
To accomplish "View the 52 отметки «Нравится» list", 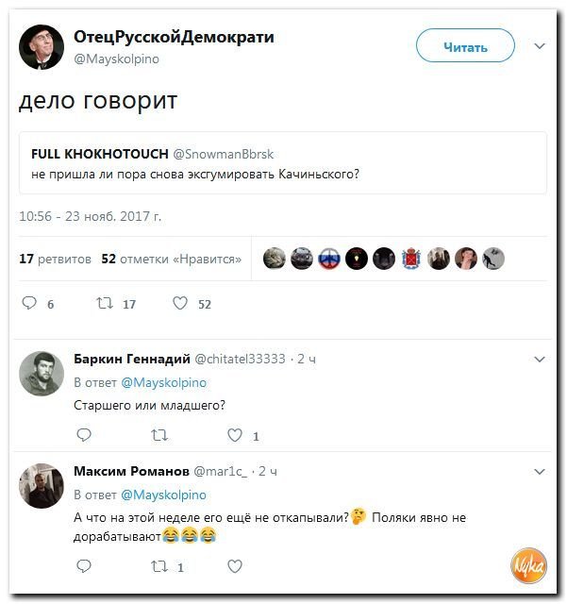I will [x=172, y=259].
